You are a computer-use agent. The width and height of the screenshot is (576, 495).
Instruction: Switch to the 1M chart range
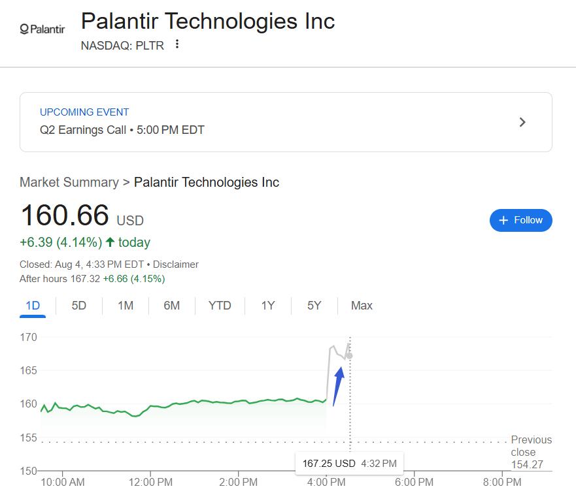pos(126,306)
